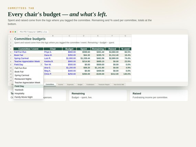196x147 pixels.
Task: Switch to the Expenses sheet tab
Action: tap(70, 85)
